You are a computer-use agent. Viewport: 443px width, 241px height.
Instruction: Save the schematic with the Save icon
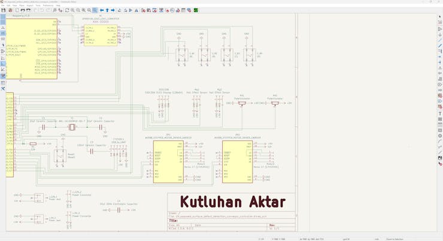4,10
